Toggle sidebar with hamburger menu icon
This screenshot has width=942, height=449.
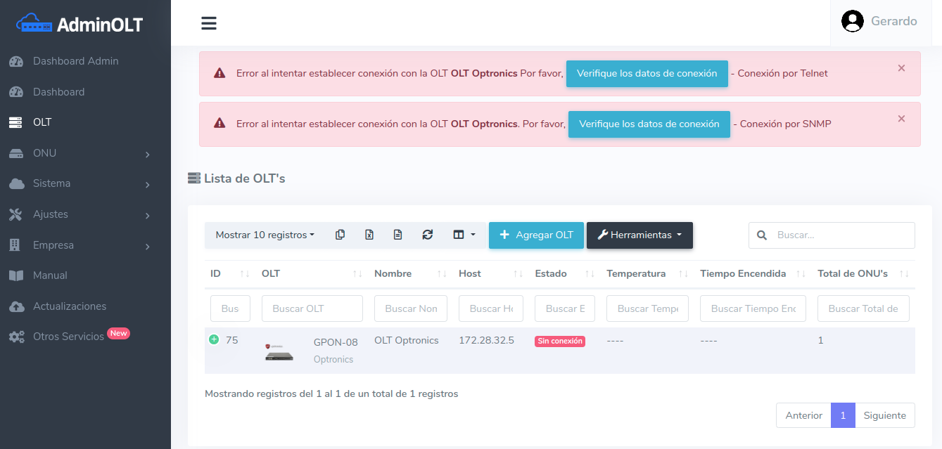point(209,23)
